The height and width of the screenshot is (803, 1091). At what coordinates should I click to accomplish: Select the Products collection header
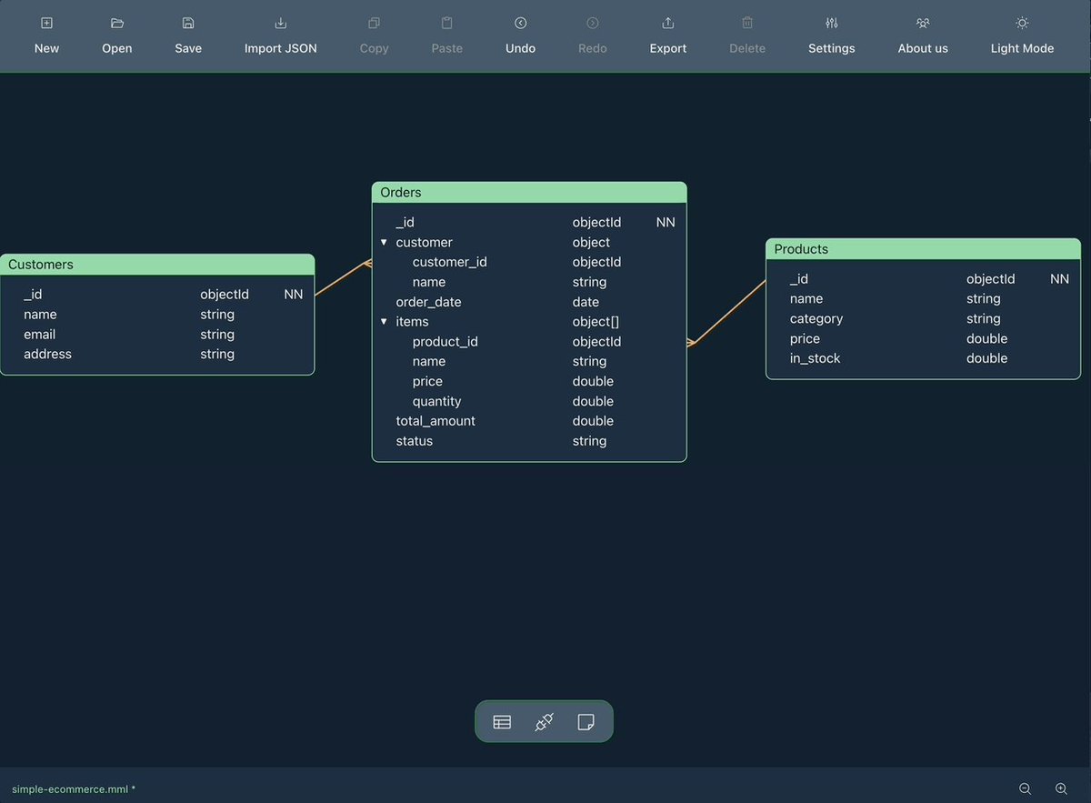[x=923, y=249]
